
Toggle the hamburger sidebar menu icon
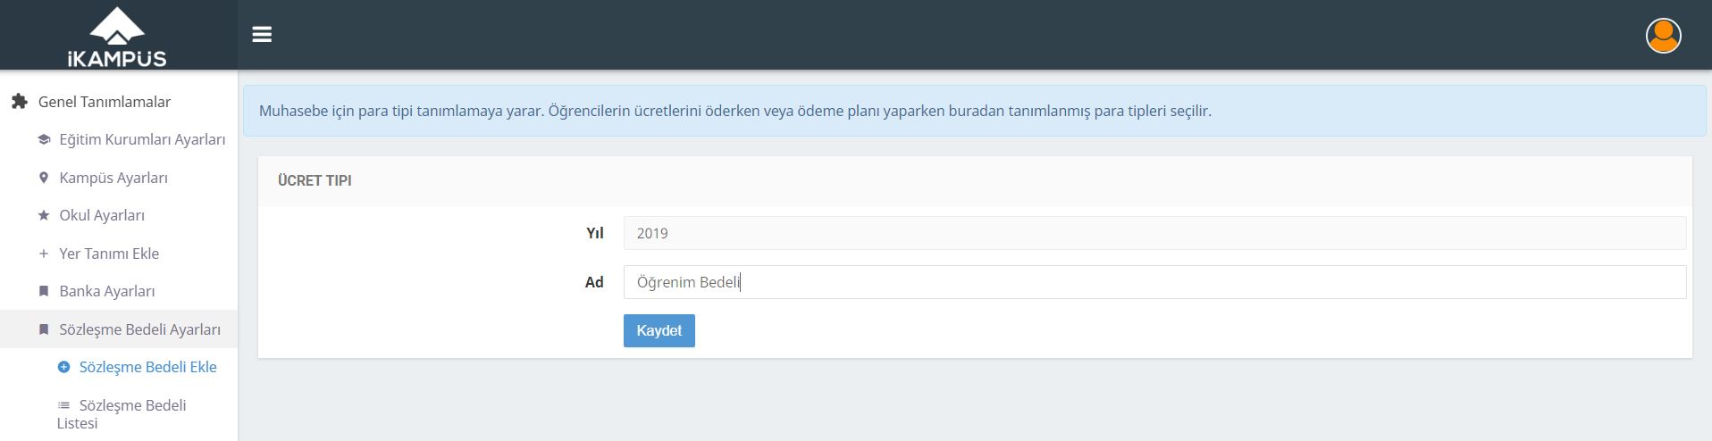262,35
